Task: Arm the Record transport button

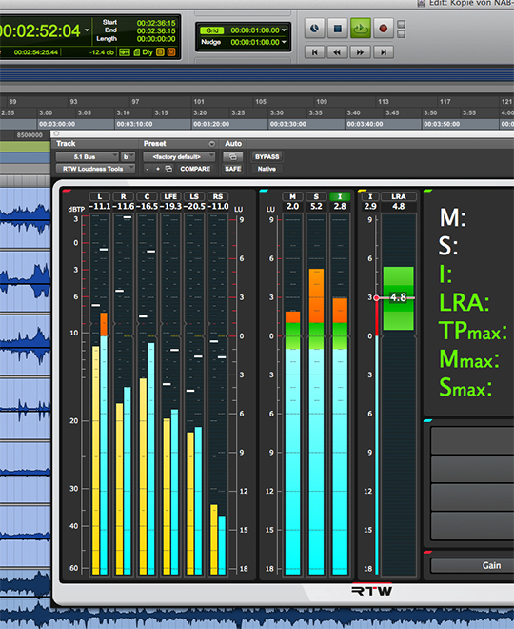Action: pyautogui.click(x=384, y=29)
